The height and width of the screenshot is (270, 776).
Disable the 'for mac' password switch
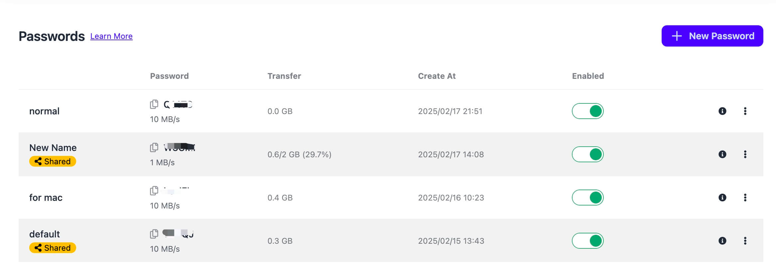pyautogui.click(x=587, y=197)
